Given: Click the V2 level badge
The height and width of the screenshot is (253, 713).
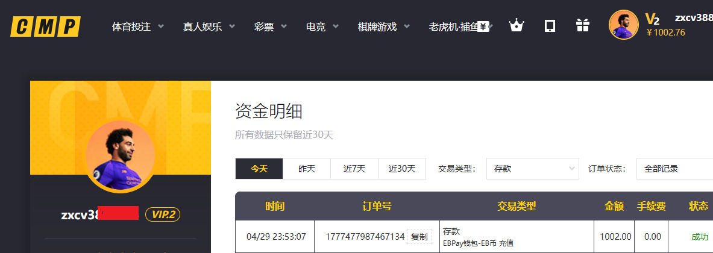Looking at the screenshot, I should [652, 19].
